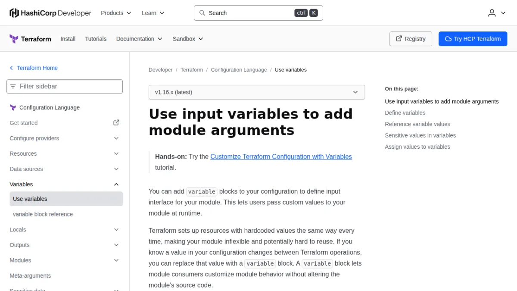Screen dimensions: 517x291
Task: Click the Registry button
Action: (x=411, y=39)
